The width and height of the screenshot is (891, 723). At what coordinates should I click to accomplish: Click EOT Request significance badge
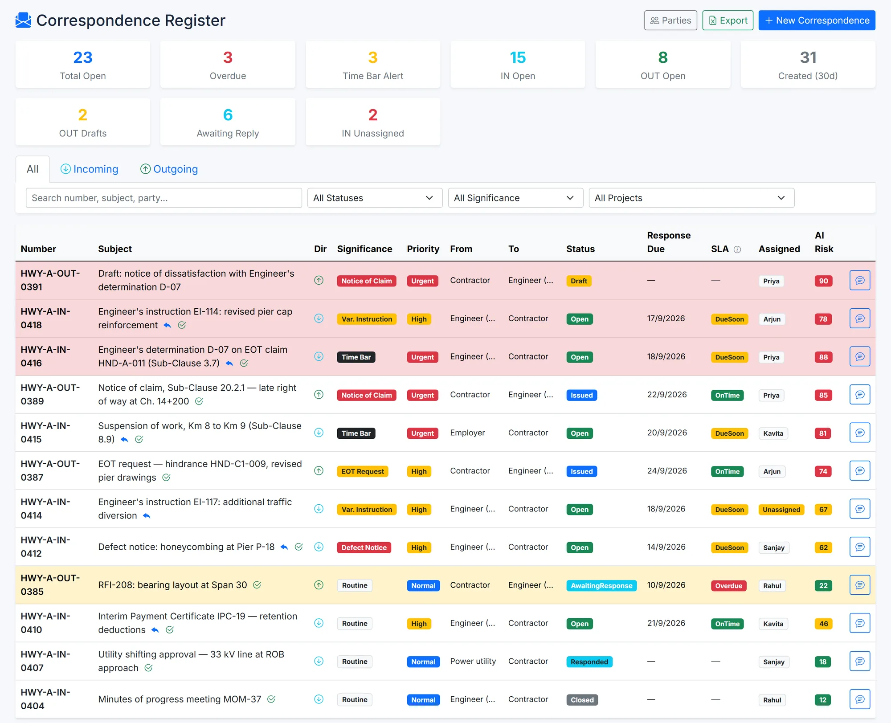click(363, 471)
